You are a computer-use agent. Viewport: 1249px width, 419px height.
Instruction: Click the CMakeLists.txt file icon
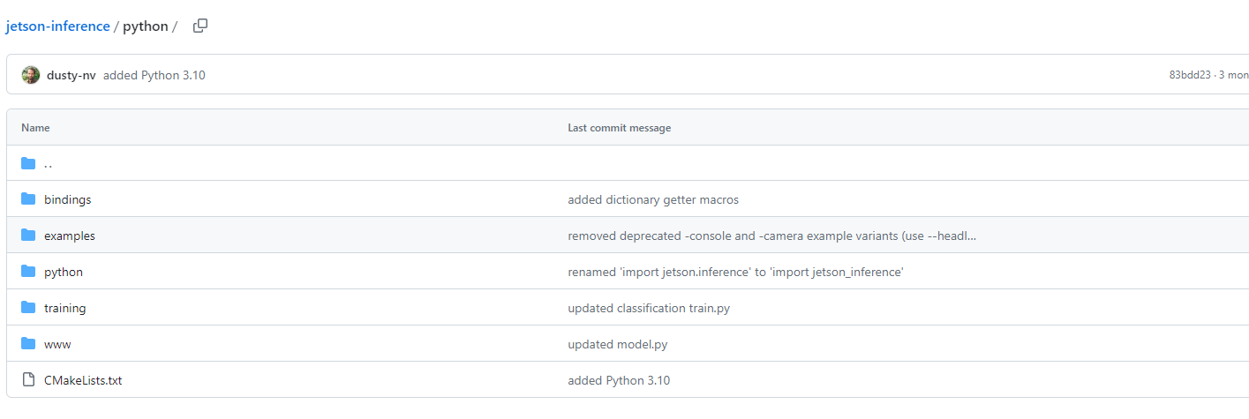click(28, 380)
